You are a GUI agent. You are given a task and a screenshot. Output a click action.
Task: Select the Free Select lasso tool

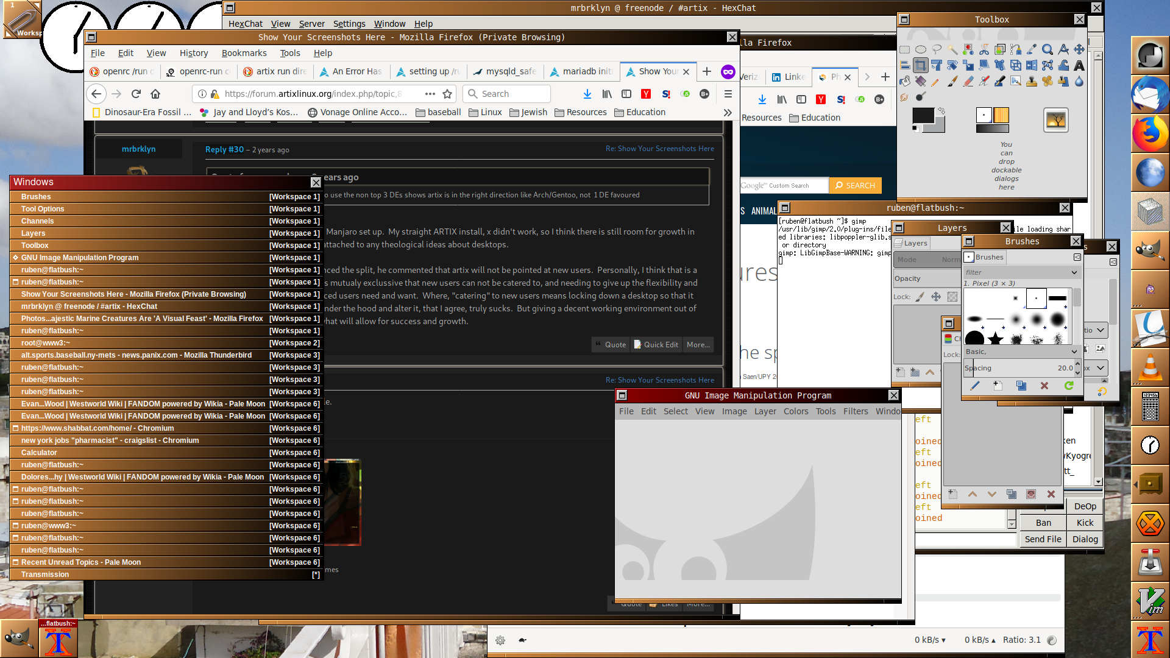(x=937, y=49)
